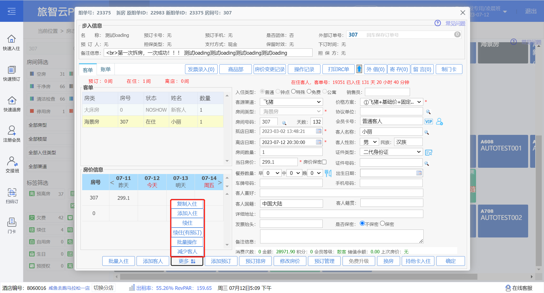Click the ID card reader icon
The height and width of the screenshot is (293, 544).
click(x=429, y=152)
